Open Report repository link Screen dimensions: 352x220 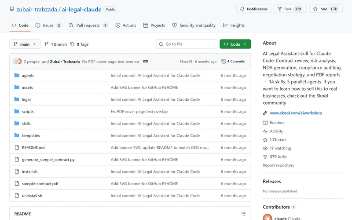pos(279,165)
